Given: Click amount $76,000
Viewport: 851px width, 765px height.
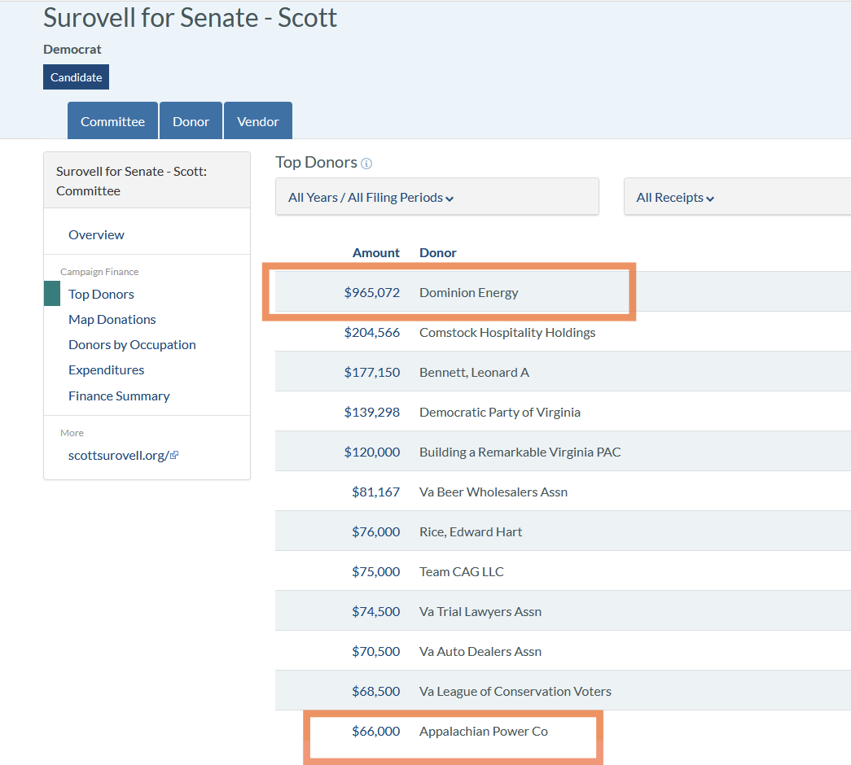Looking at the screenshot, I should (375, 531).
